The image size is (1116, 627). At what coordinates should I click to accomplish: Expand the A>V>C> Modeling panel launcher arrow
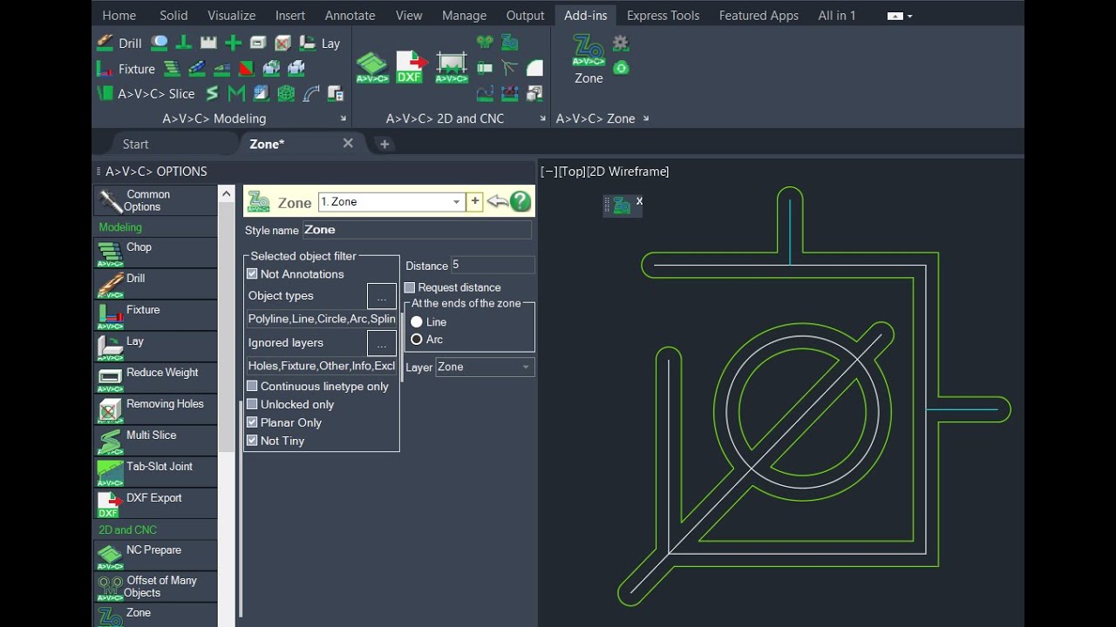pos(343,118)
